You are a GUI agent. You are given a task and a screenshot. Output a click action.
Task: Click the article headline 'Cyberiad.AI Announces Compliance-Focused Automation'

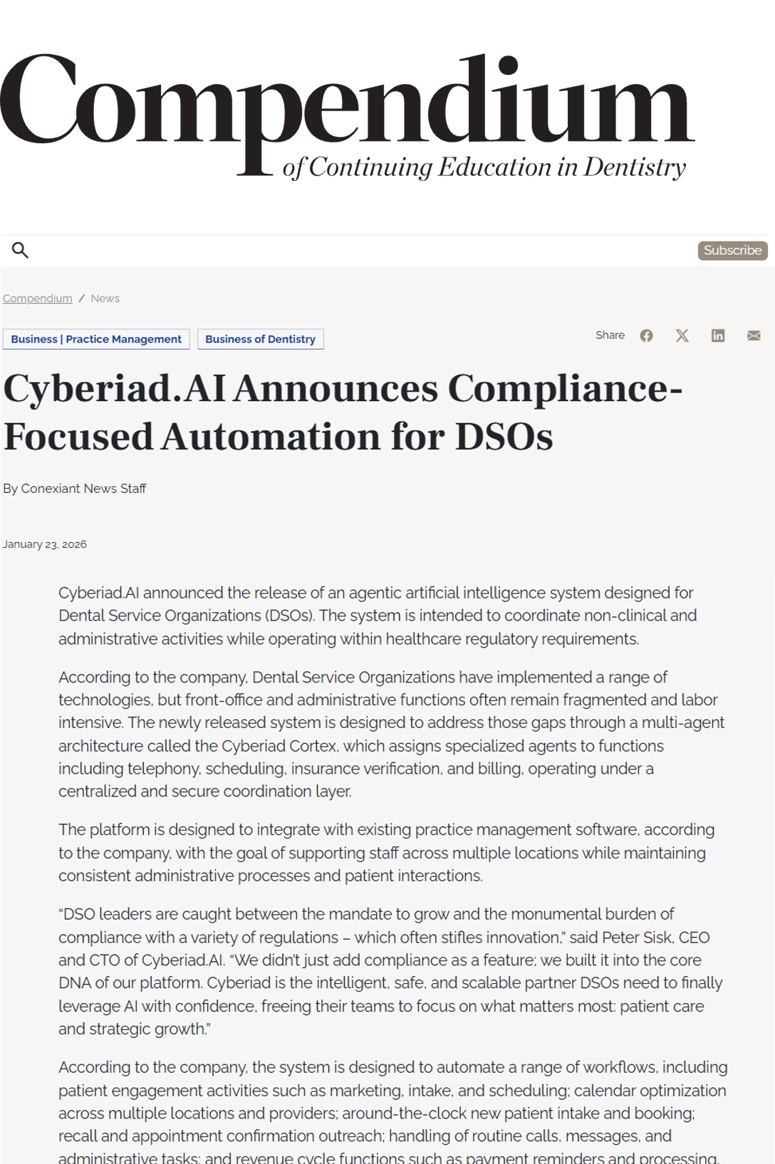[x=343, y=412]
